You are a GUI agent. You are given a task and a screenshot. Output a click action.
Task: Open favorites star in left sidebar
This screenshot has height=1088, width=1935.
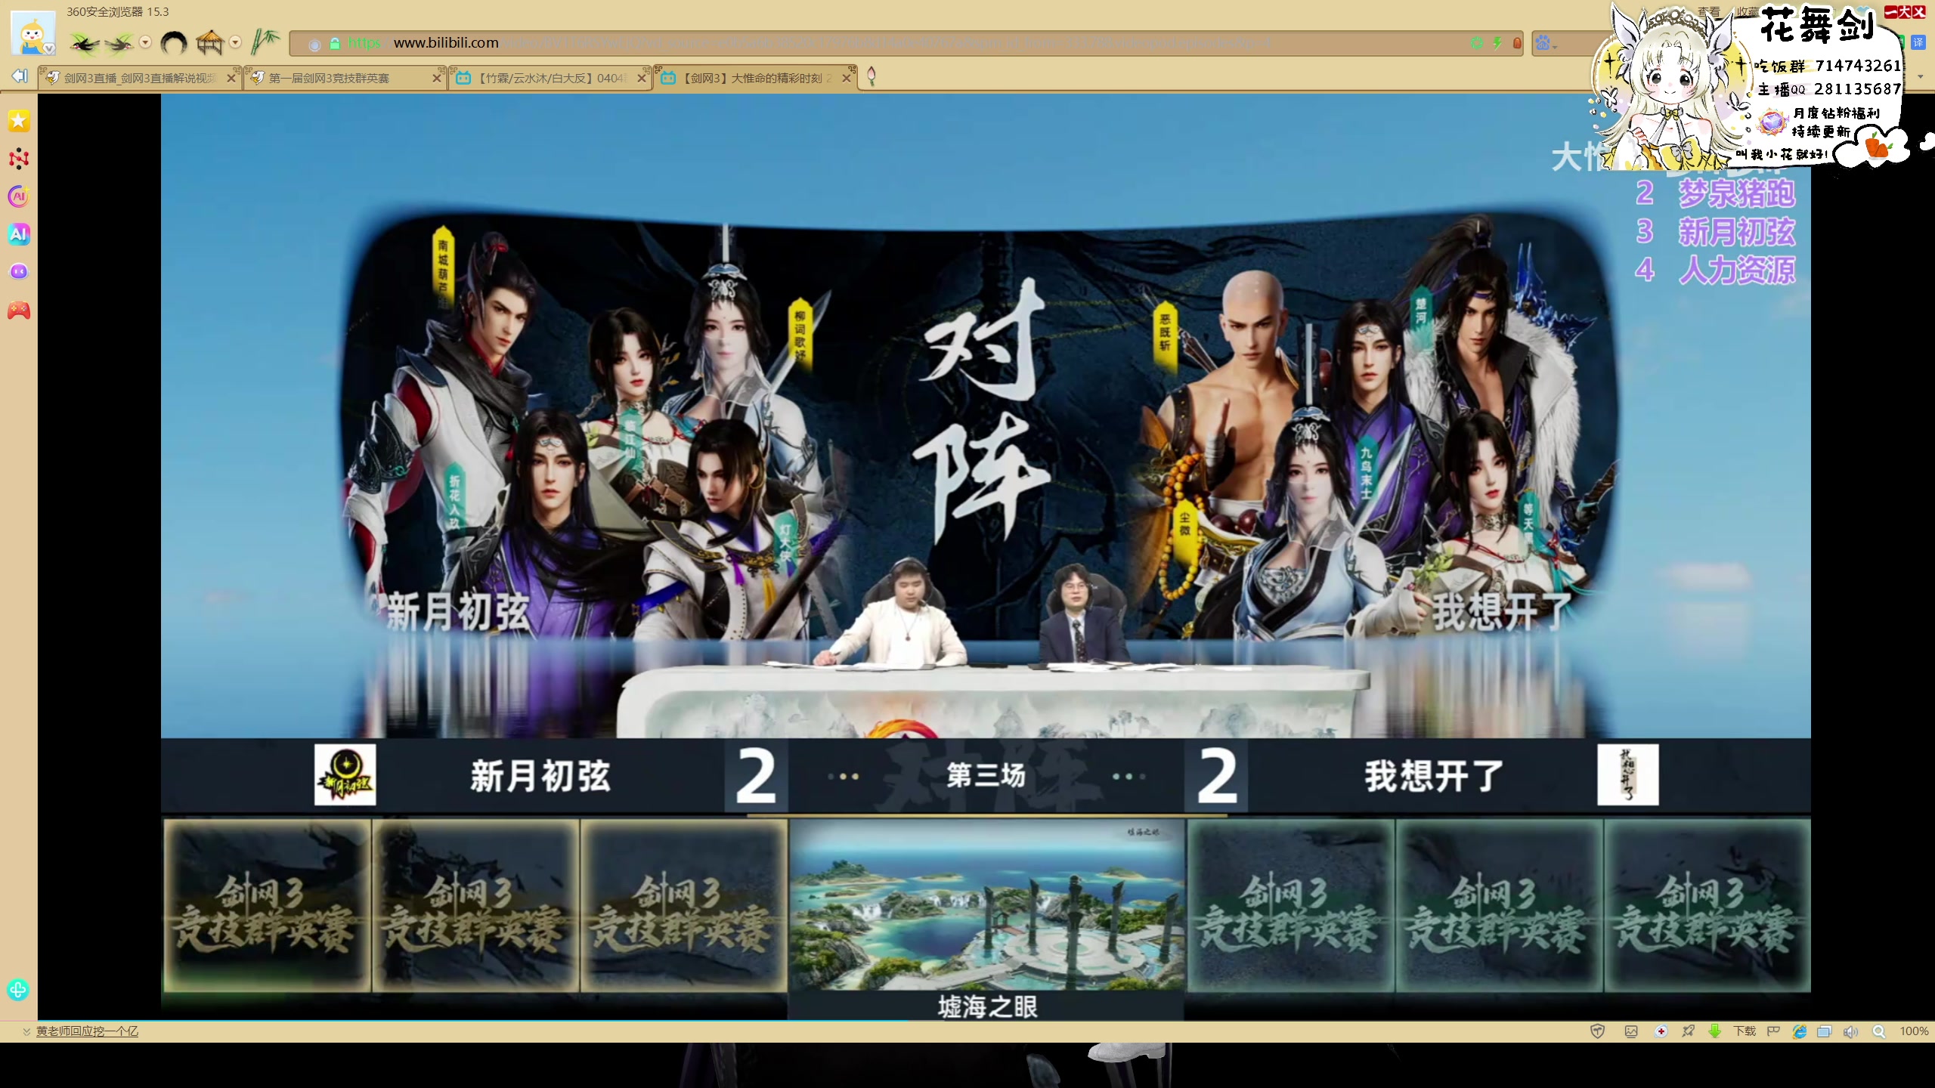[x=19, y=121]
